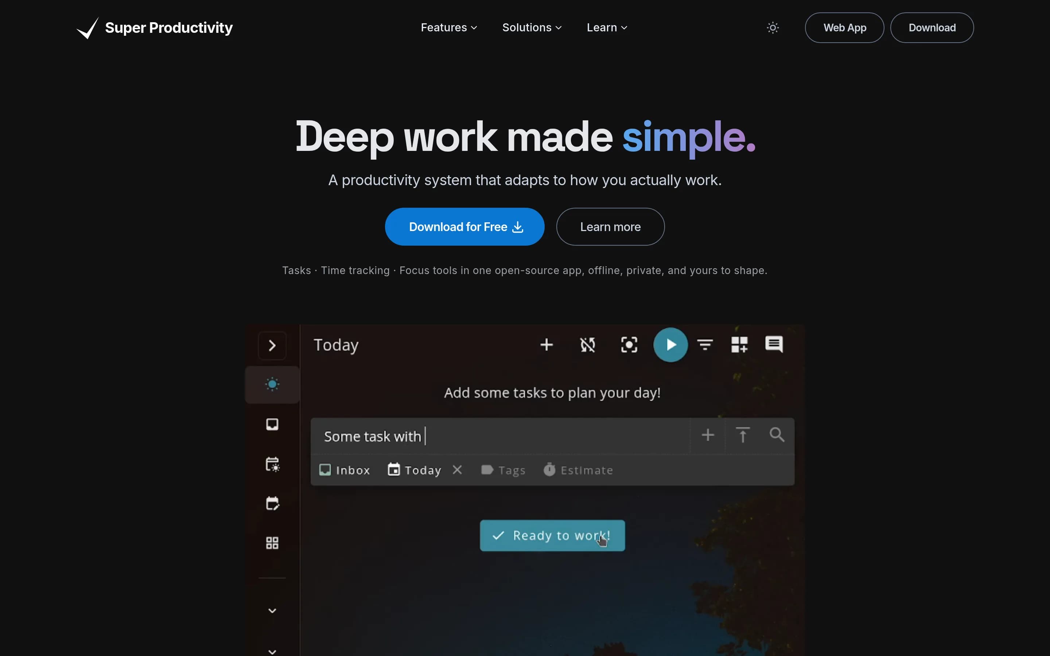1050x656 pixels.
Task: Open the notes comment icon
Action: pyautogui.click(x=774, y=344)
